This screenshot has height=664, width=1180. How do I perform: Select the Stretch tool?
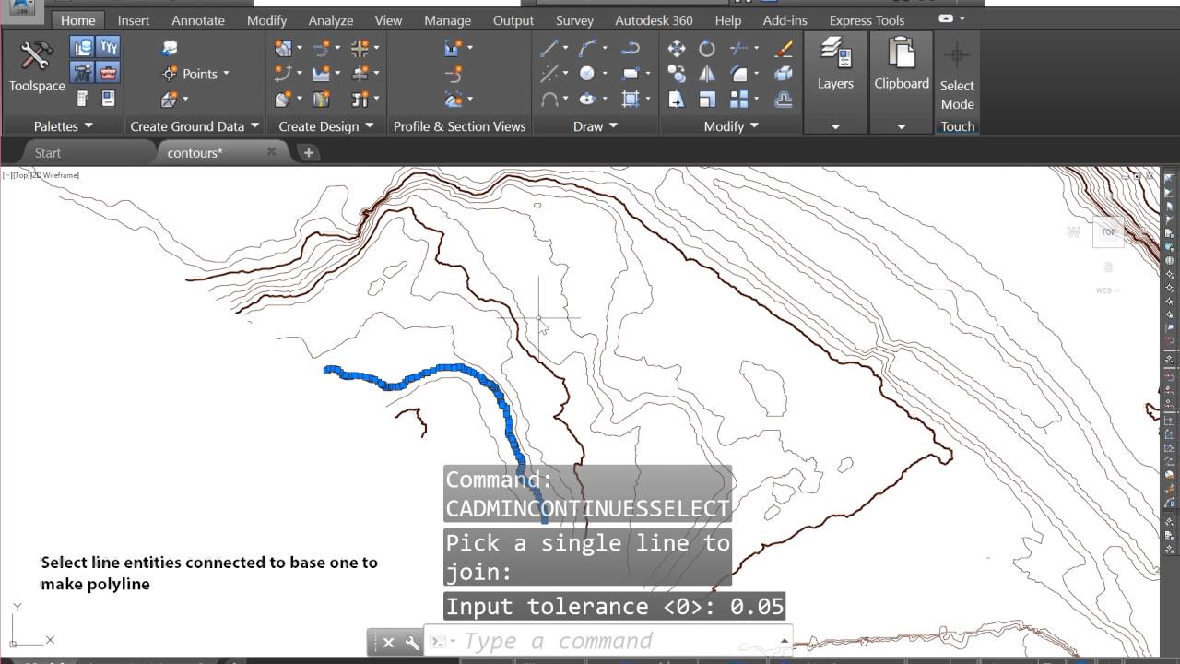pyautogui.click(x=677, y=99)
